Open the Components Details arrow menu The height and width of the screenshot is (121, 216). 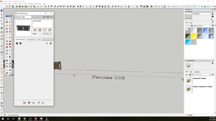click(x=213, y=75)
